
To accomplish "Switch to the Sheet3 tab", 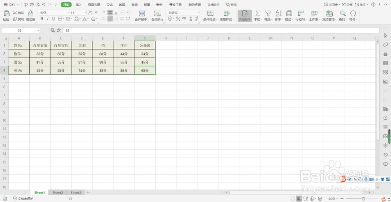I will tap(75, 193).
